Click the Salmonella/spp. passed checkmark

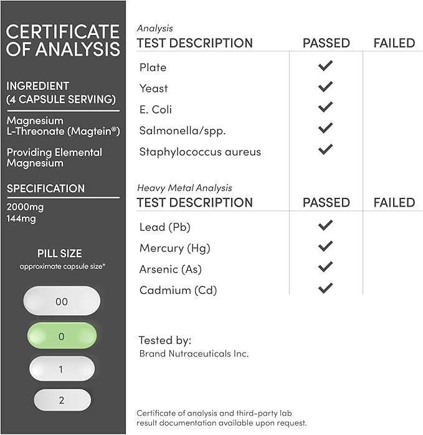click(325, 129)
